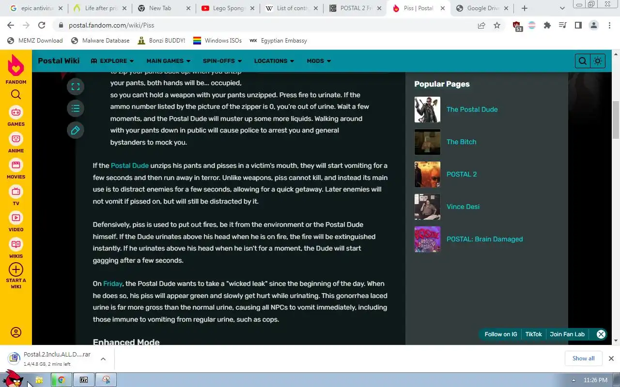This screenshot has height=387, width=620.
Task: Click the expand fullscreen article icon
Action: tap(76, 87)
